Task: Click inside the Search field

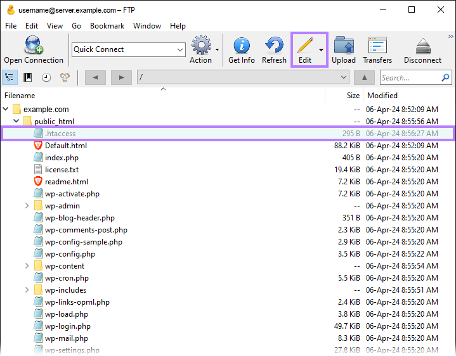Action: pos(412,77)
